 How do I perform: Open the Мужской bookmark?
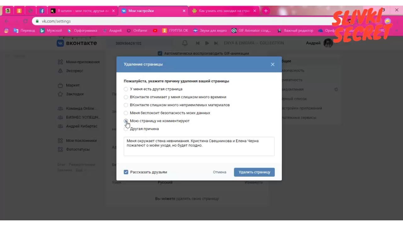tap(51, 30)
